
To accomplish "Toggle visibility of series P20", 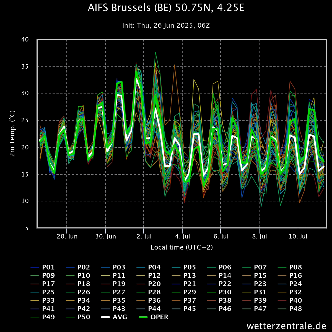I will [149, 284].
